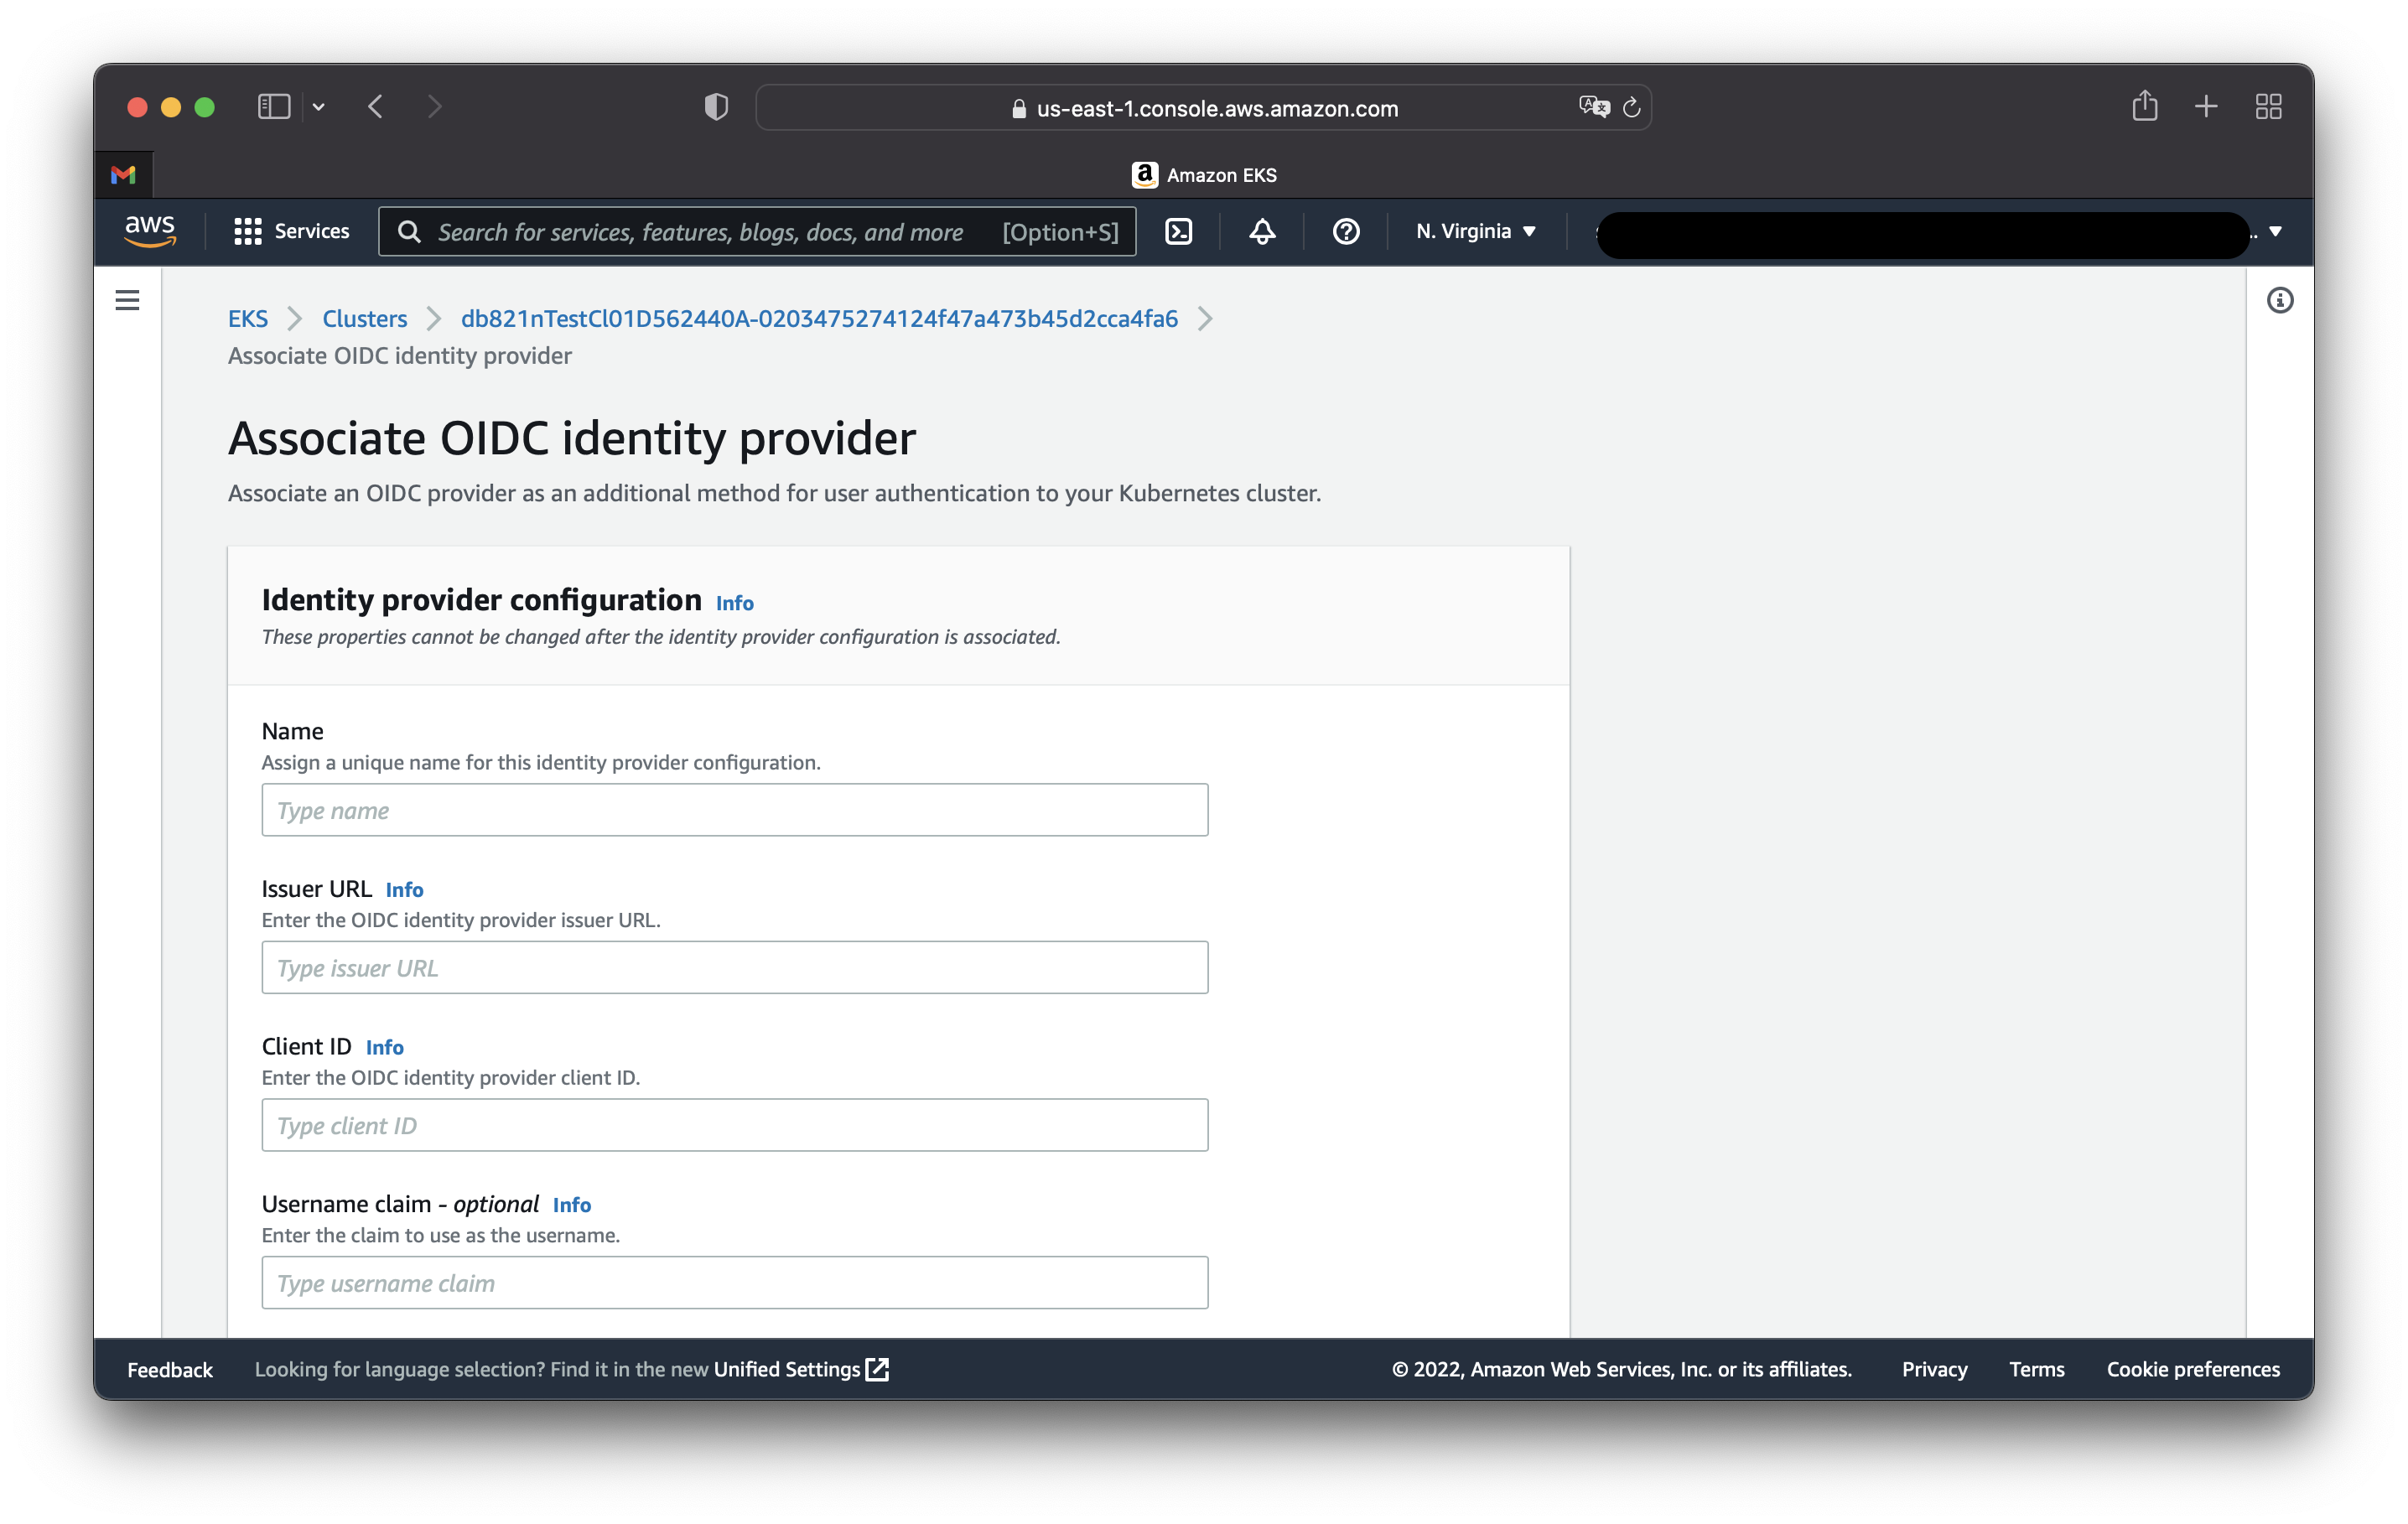Screen dimensions: 2408x1524
Task: Select the Amazon EKS tab
Action: [x=1204, y=175]
